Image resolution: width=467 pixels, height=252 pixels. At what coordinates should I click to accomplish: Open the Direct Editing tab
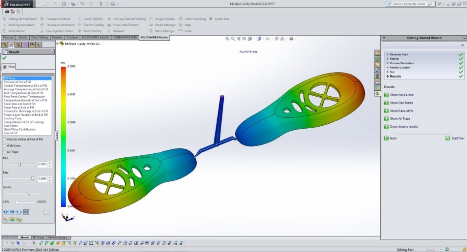[x=40, y=38]
